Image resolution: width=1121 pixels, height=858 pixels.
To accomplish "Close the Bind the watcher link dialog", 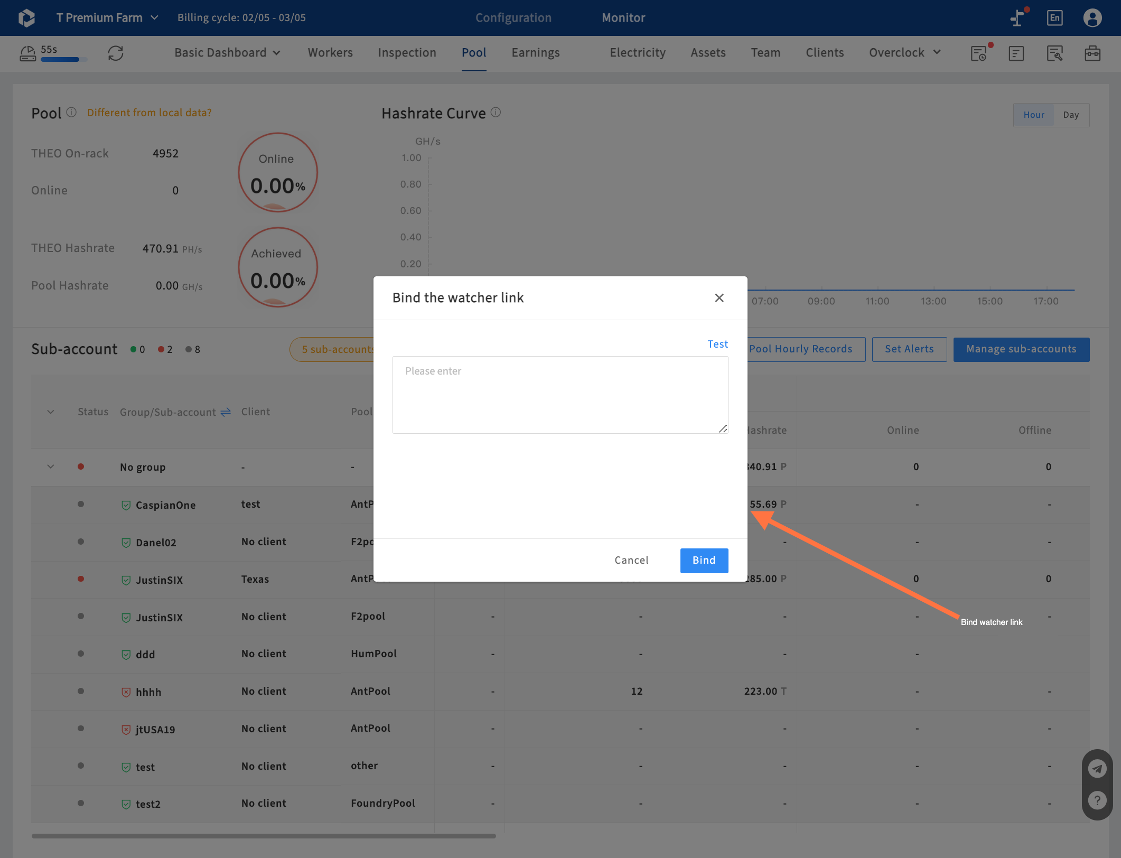I will [x=718, y=298].
